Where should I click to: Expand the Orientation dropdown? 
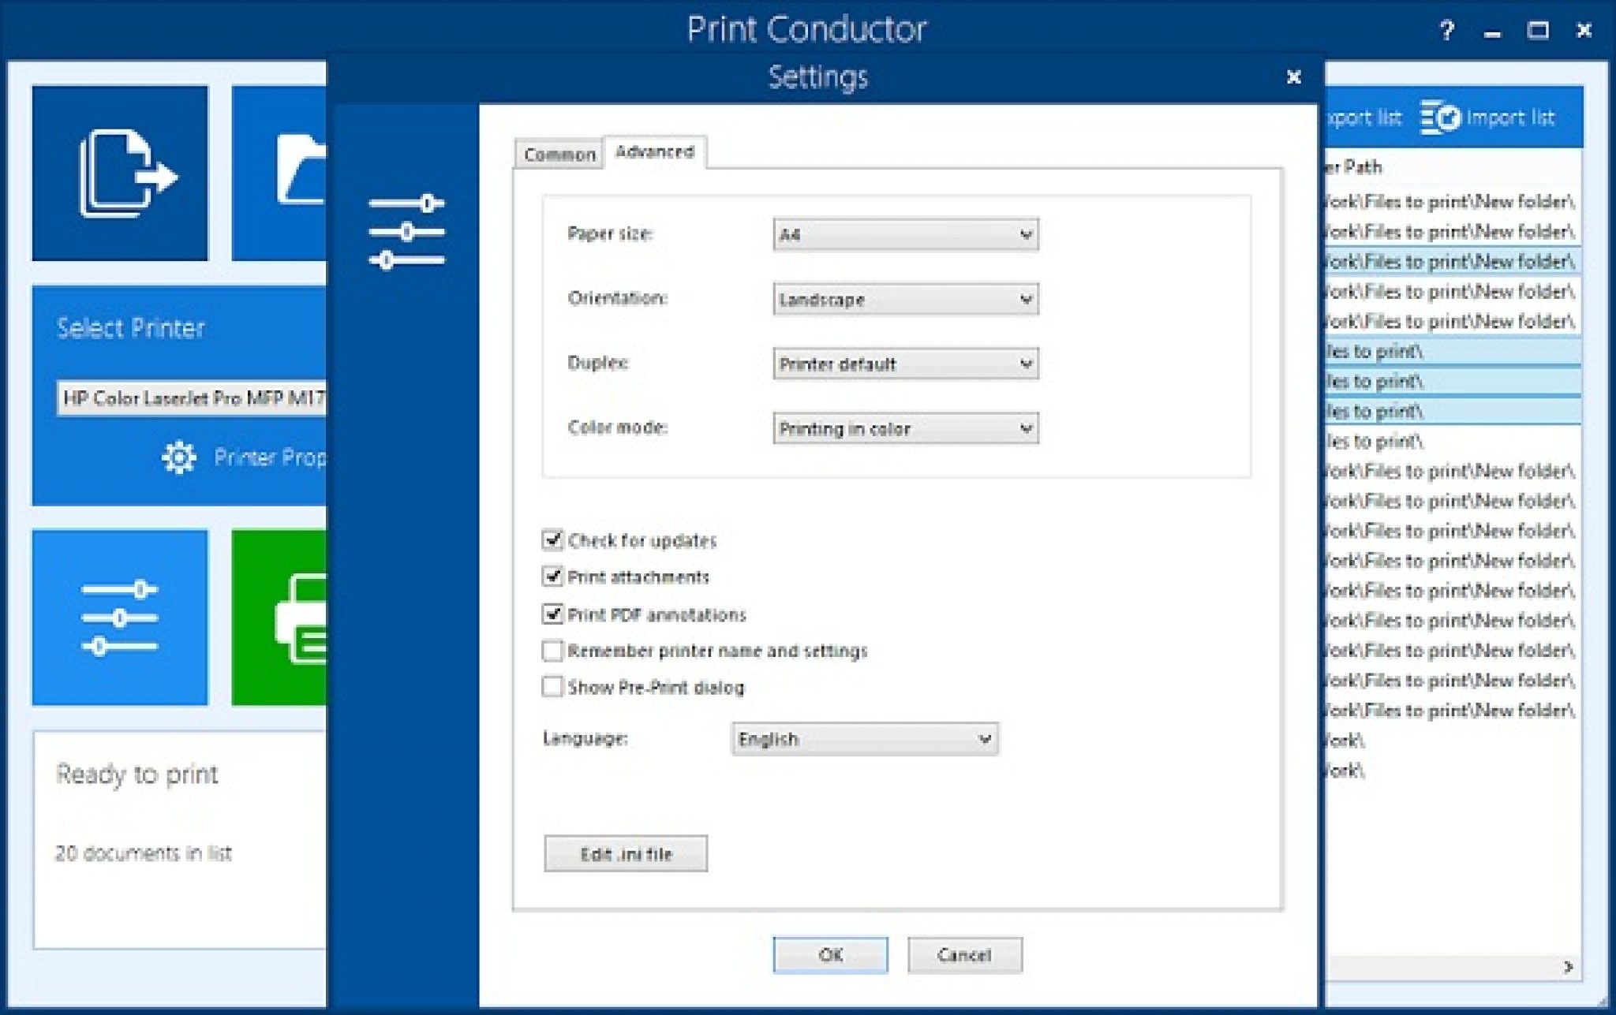(x=905, y=299)
